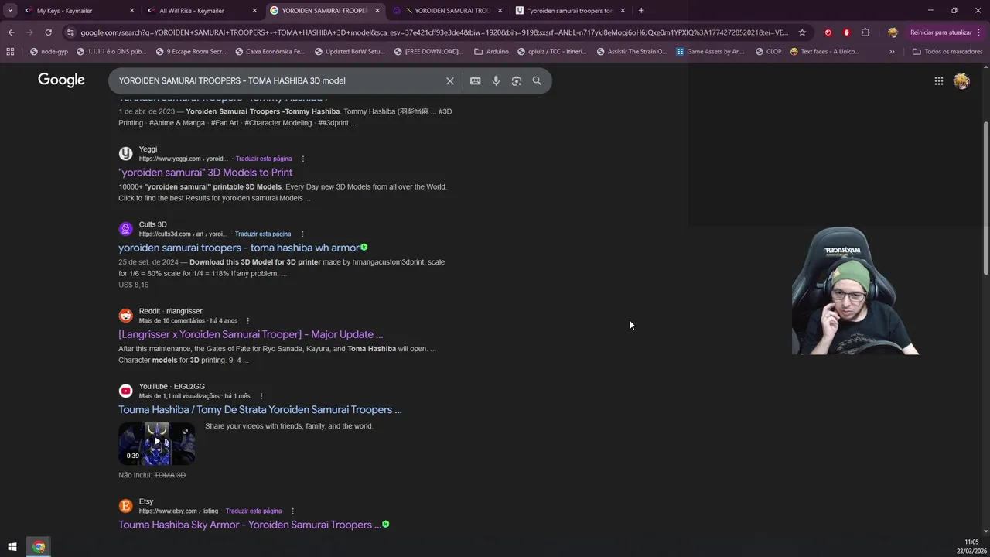
Task: Click the Chrome taskbar icon
Action: click(x=39, y=547)
